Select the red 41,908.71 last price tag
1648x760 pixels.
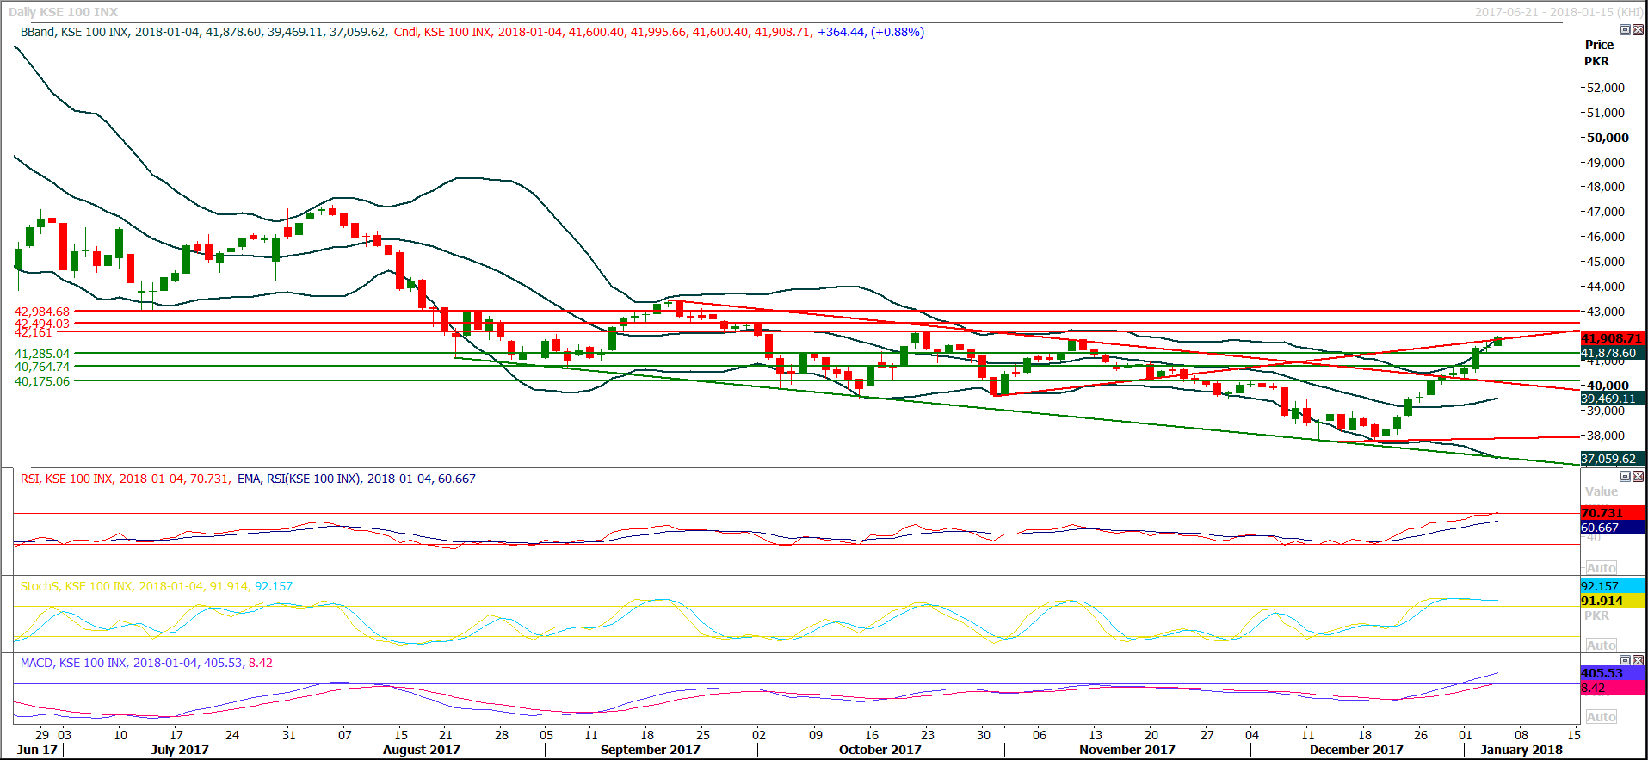click(1612, 338)
